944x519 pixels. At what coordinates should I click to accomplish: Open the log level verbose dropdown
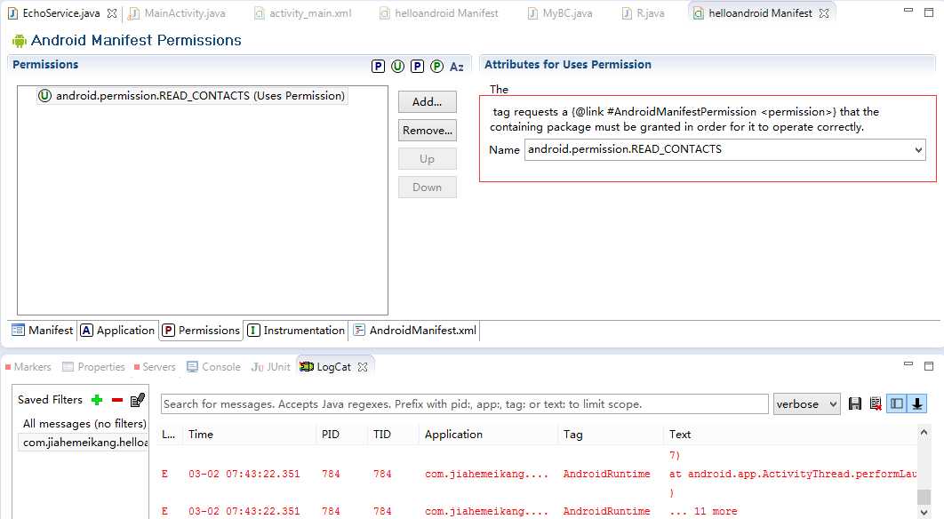807,404
